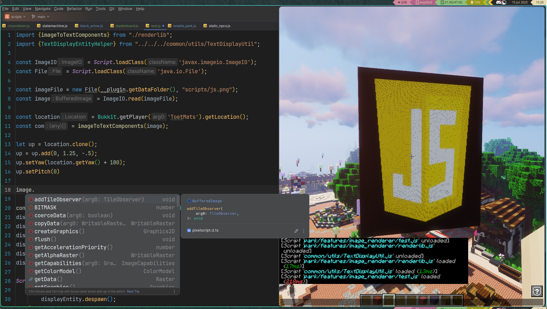Click the TS icon beside pixelscript.d.ts
Image resolution: width=547 pixels, height=309 pixels.
[189, 230]
